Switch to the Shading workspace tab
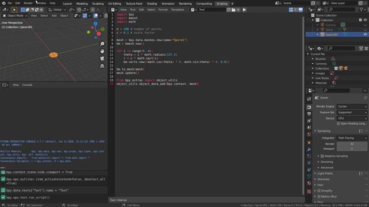This screenshot has width=369, height=207. tap(152, 3)
